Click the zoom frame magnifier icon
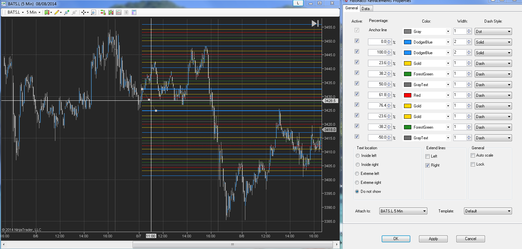The width and height of the screenshot is (522, 249). [x=93, y=12]
